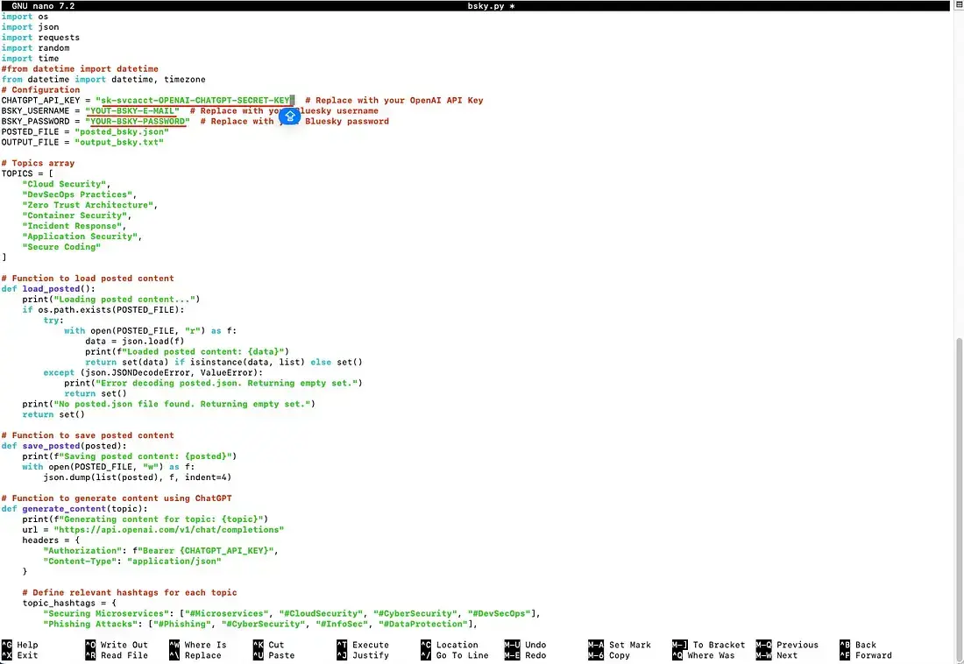Click the To Bracket shortcut
964x664 pixels.
(709, 645)
